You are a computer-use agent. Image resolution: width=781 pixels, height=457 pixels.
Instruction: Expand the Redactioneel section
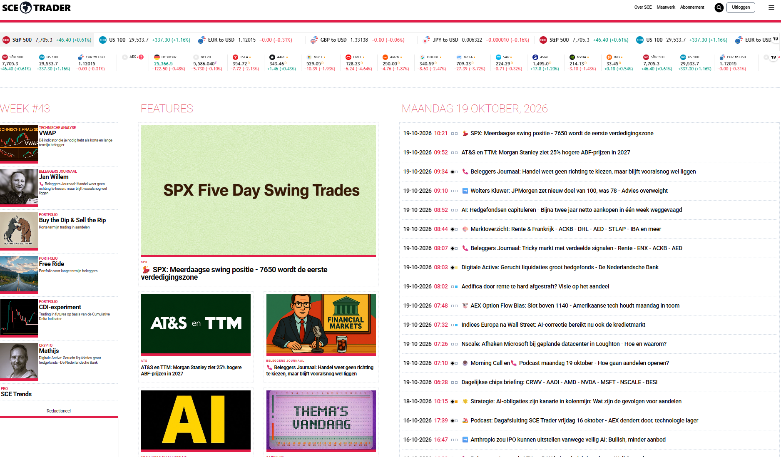pos(59,411)
